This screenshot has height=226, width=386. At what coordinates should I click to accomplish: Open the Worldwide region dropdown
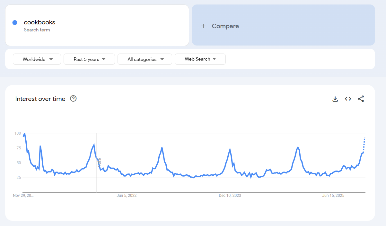[x=37, y=59]
